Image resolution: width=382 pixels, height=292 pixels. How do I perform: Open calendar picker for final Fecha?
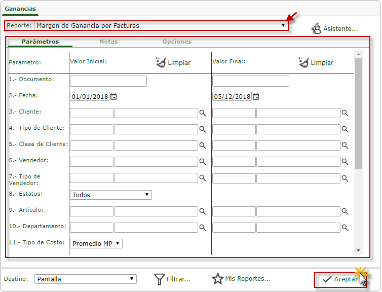click(x=256, y=97)
